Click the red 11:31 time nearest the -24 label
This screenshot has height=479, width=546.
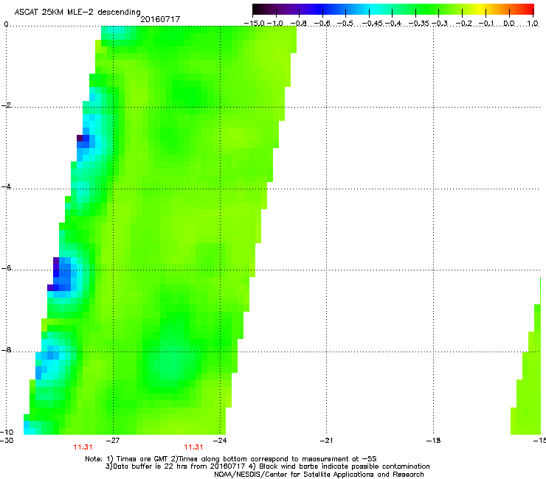[193, 447]
